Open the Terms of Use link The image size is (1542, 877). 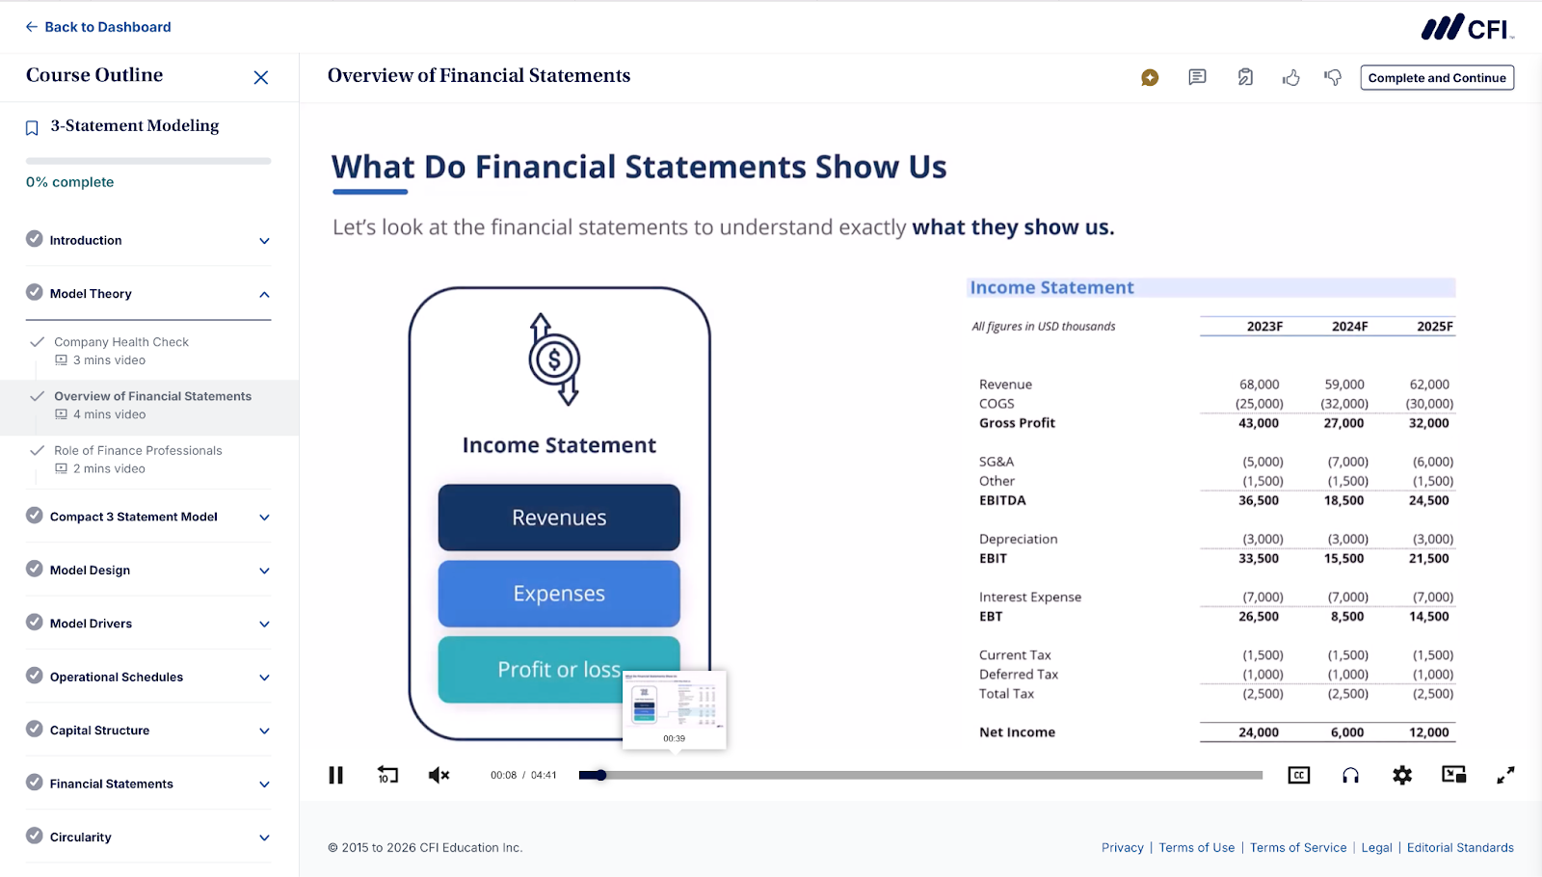coord(1197,848)
